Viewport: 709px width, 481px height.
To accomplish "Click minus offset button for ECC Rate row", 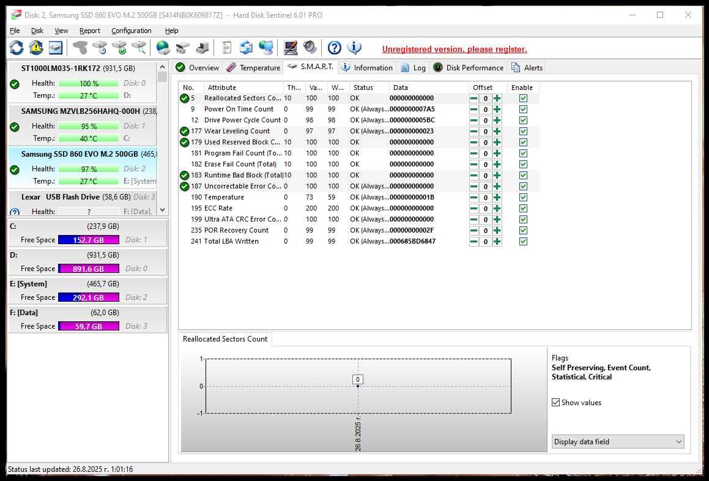I will pyautogui.click(x=473, y=208).
